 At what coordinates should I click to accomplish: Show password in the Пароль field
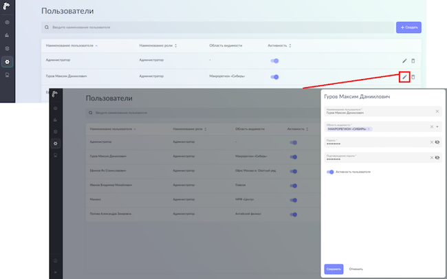[x=437, y=142]
